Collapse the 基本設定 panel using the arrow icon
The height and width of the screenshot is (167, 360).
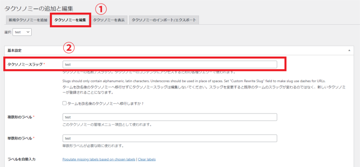pos(349,51)
